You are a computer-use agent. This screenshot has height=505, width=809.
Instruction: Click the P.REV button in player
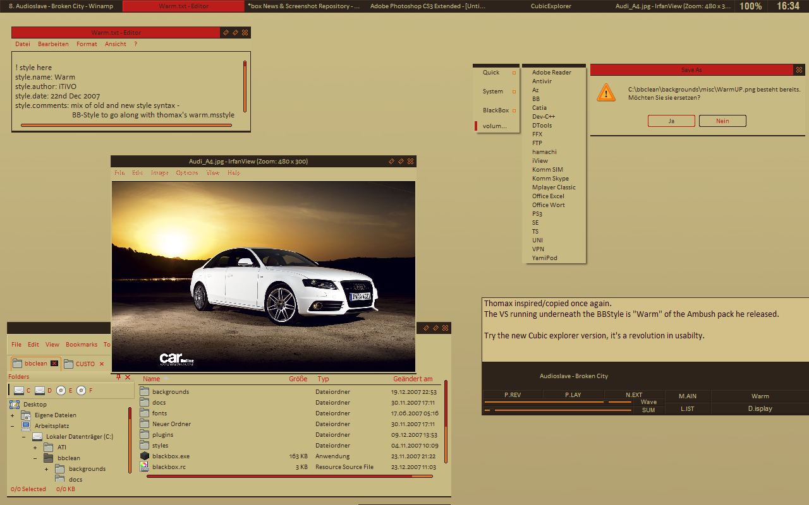click(513, 395)
